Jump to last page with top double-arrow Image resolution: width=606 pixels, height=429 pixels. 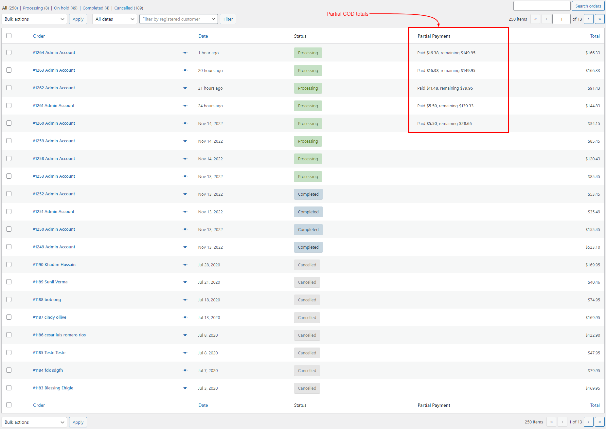pos(600,19)
